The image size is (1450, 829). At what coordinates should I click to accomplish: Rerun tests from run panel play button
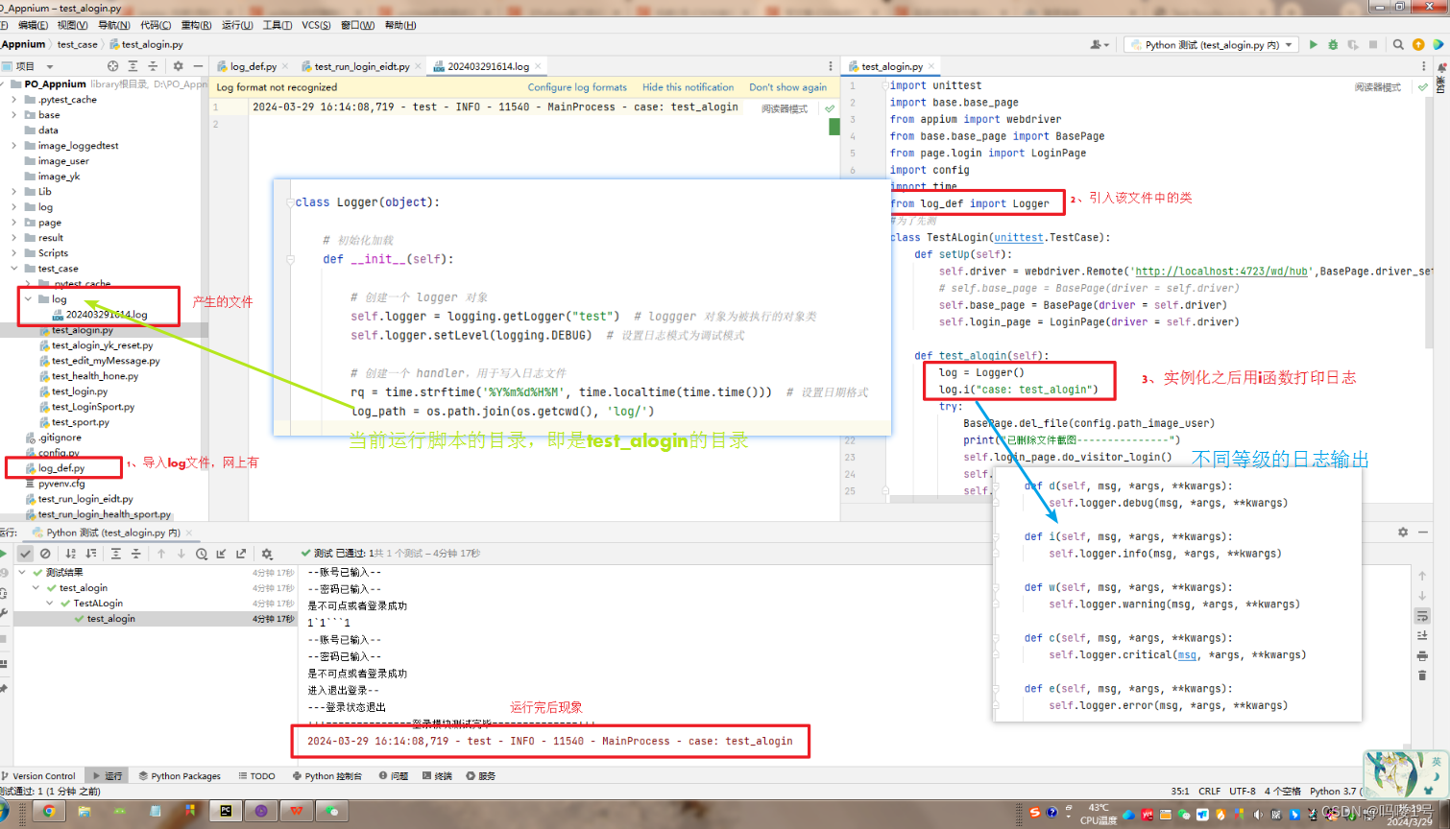tap(4, 554)
